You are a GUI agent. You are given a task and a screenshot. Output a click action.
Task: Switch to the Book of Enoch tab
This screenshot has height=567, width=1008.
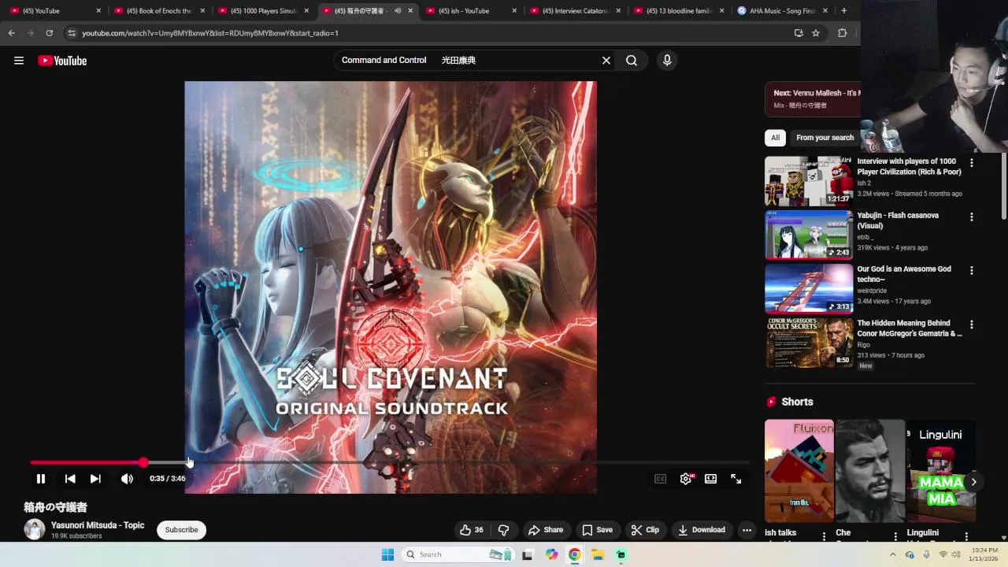click(x=161, y=11)
